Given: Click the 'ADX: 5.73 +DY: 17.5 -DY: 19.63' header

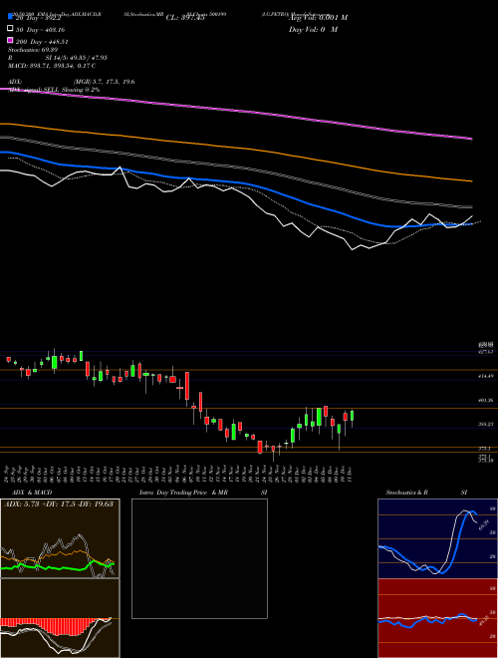Looking at the screenshot, I should pos(59,503).
